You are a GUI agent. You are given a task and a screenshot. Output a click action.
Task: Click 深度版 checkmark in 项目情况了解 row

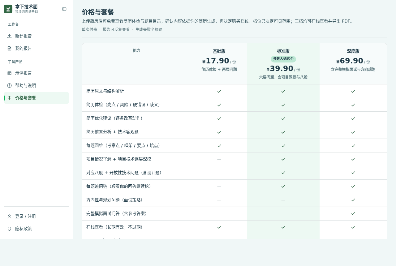(353, 159)
